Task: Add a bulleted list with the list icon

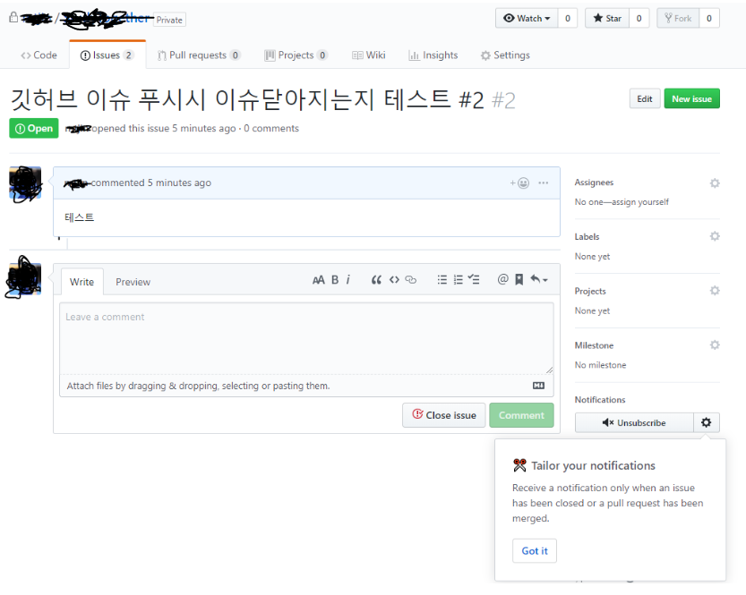Action: point(442,280)
